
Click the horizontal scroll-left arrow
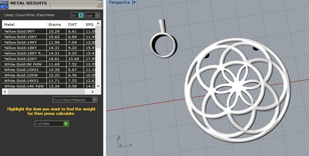point(5,92)
